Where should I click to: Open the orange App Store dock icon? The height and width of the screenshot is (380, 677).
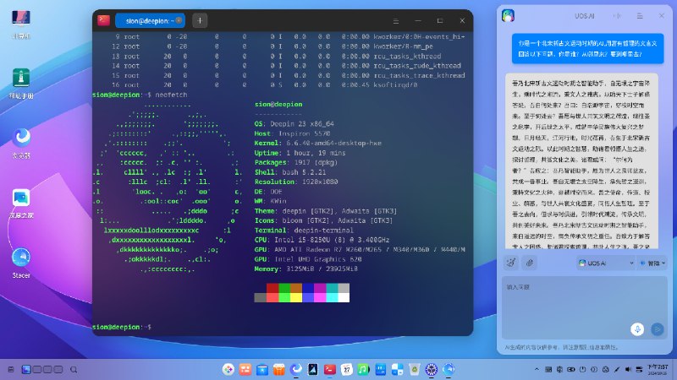[x=279, y=369]
